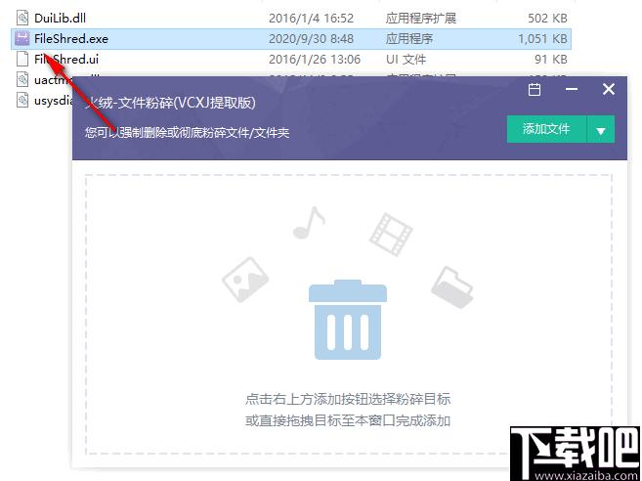Click the date 2016/1/26 13:06
Image resolution: width=642 pixels, height=481 pixels.
(315, 59)
